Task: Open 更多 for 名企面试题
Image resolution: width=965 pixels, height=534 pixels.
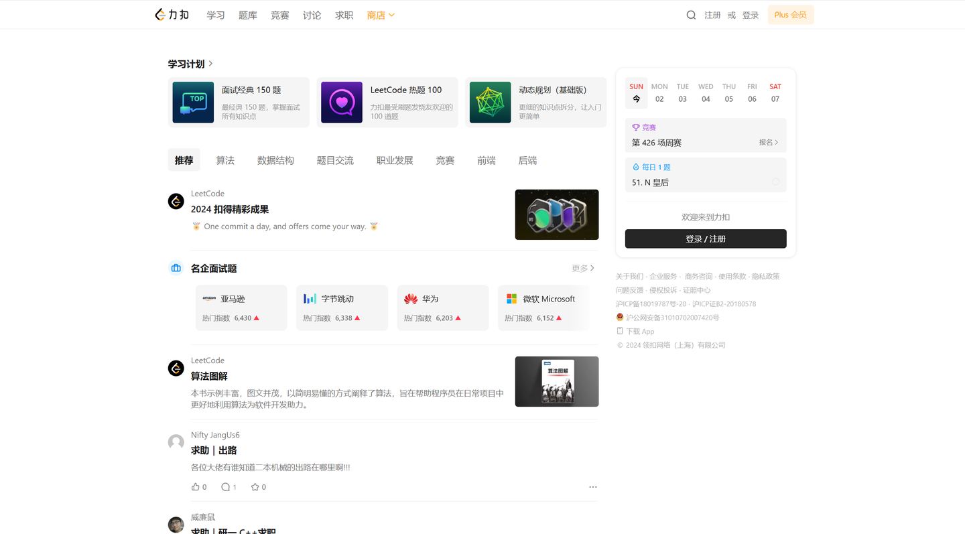Action: click(x=583, y=268)
